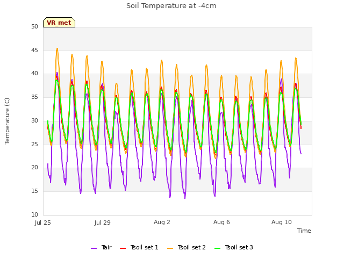The height and width of the screenshot is (258, 344).
Task: Click the 30 y-axis tick label
Action: point(34,120)
